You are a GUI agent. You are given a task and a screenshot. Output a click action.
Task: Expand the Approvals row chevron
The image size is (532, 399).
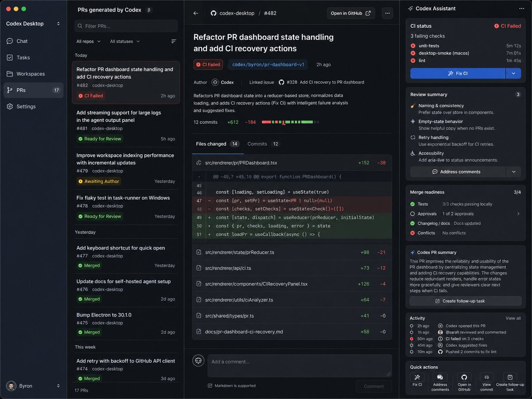[519, 214]
